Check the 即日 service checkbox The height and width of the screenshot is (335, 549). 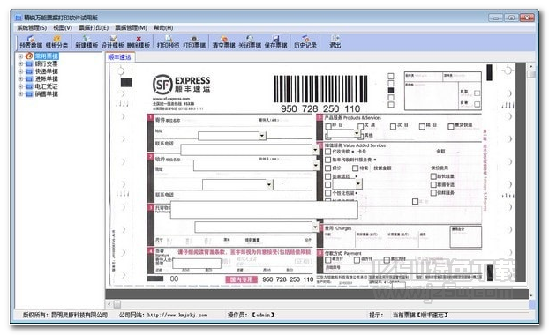328,126
